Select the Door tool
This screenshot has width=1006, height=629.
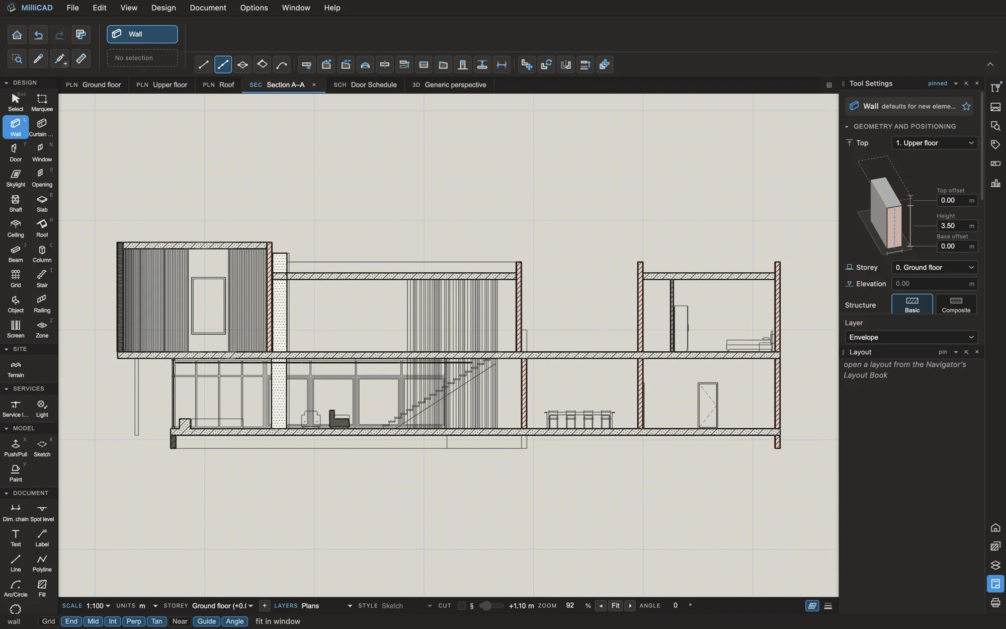[16, 152]
